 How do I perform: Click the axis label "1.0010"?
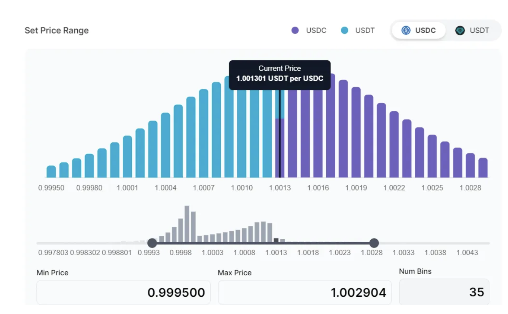(242, 188)
